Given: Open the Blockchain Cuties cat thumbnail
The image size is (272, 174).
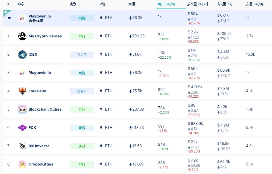Looking at the screenshot, I should tap(22, 110).
